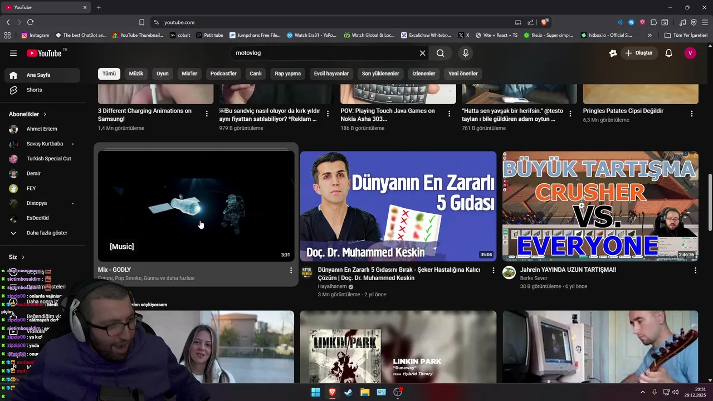Viewport: 713px width, 401px height.
Task: Open the Hayalhanem channel link
Action: pyautogui.click(x=332, y=286)
